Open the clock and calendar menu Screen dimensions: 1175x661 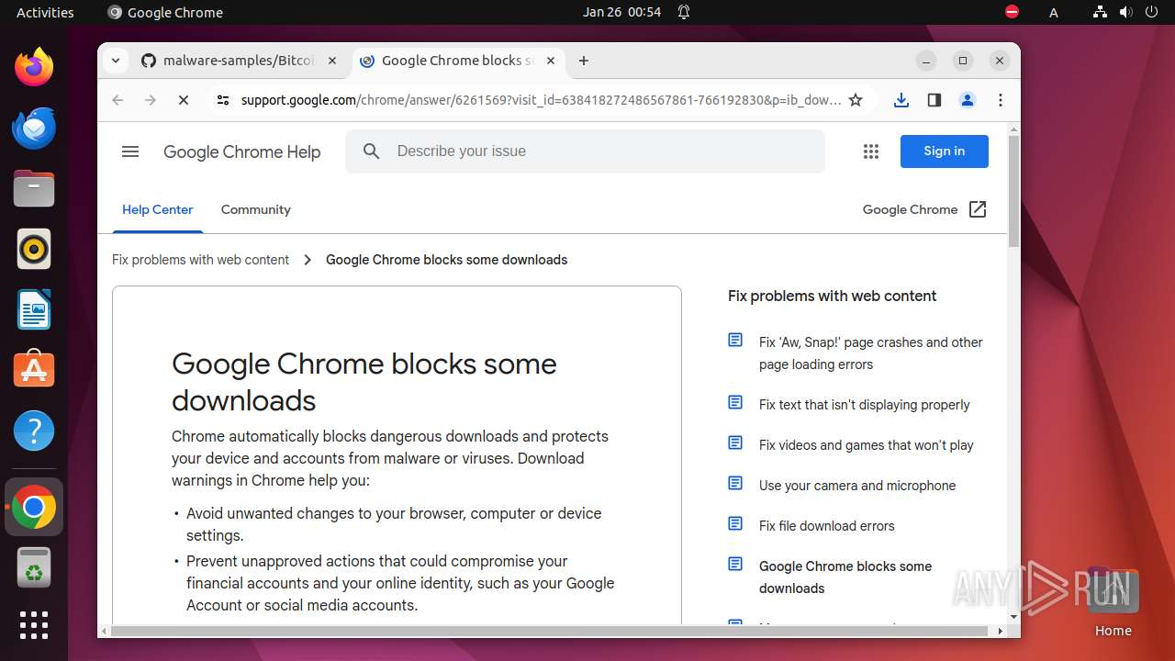pyautogui.click(x=621, y=12)
